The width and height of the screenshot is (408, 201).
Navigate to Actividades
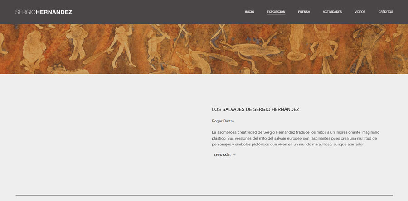point(332,12)
